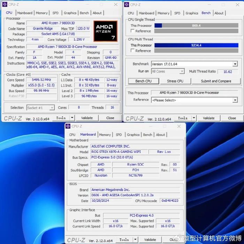Switch to CPU tab in Bench window

click(x=131, y=13)
